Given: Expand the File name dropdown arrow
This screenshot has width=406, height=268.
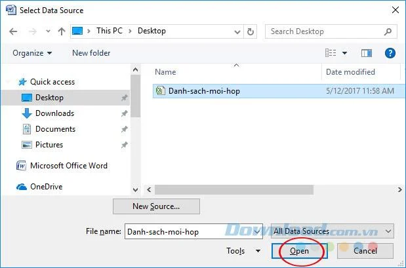Looking at the screenshot, I should tap(257, 231).
